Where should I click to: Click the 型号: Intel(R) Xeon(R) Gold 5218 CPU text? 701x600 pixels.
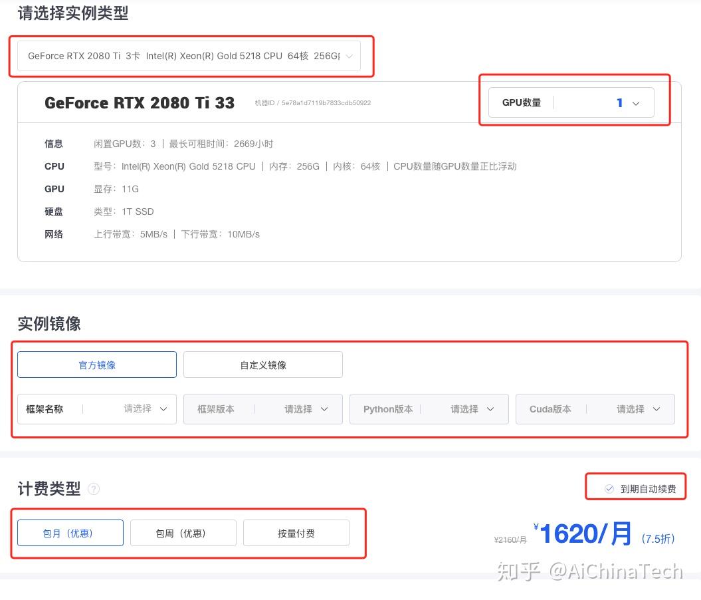[174, 166]
